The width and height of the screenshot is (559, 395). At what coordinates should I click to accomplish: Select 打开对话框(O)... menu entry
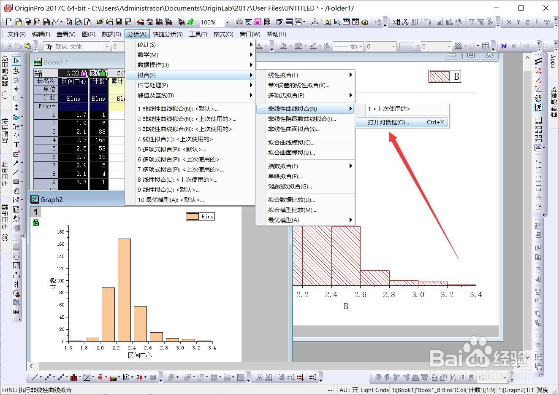(402, 122)
